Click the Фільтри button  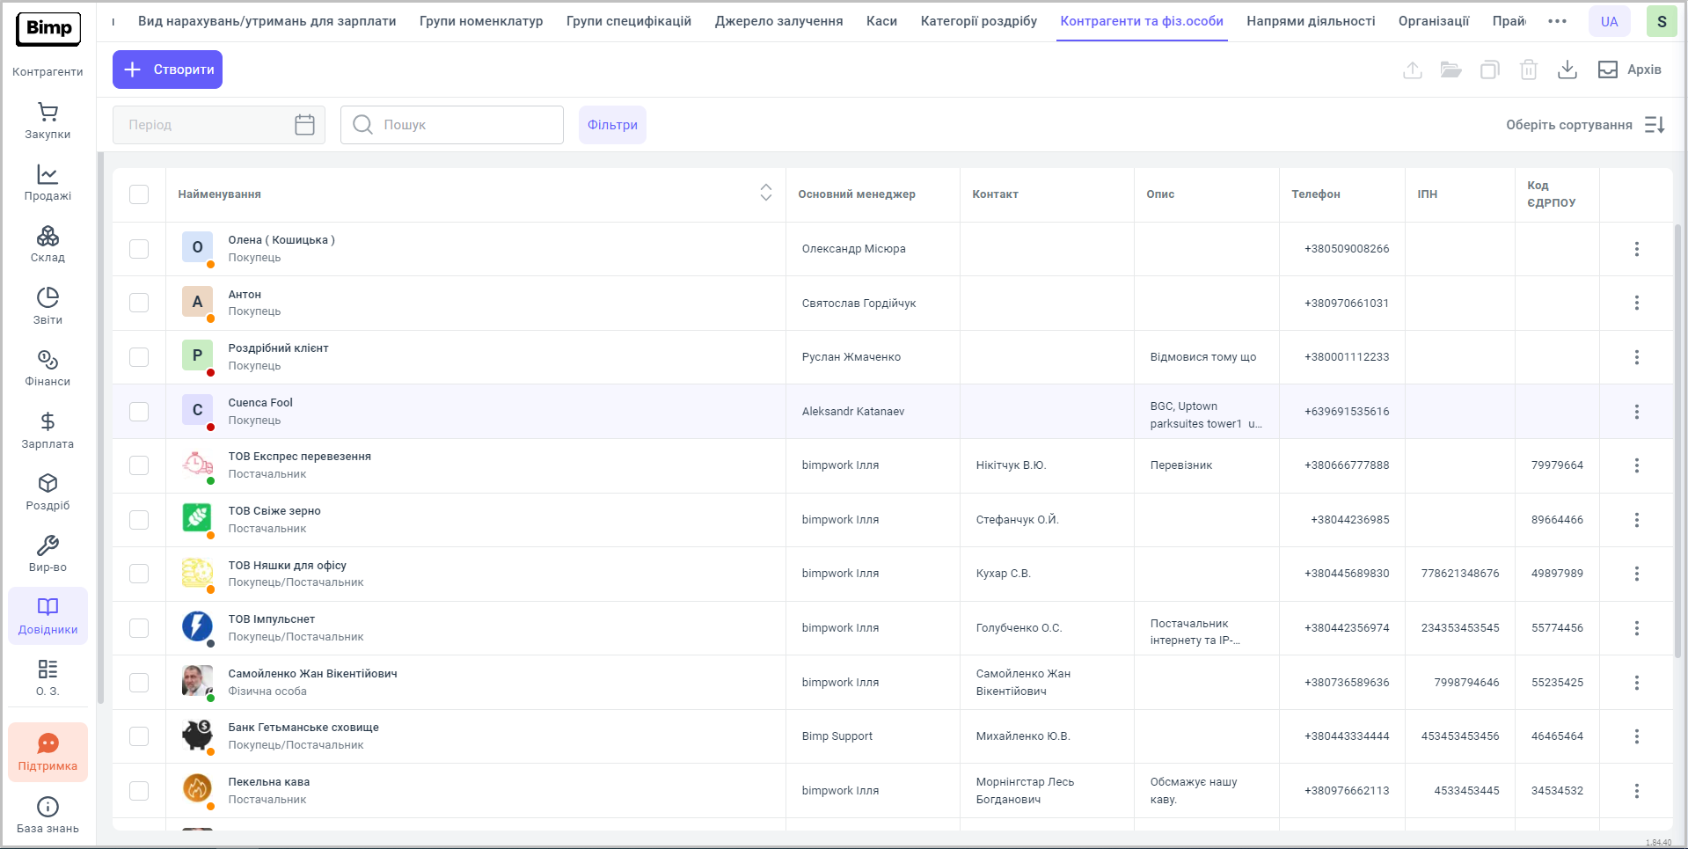[612, 125]
